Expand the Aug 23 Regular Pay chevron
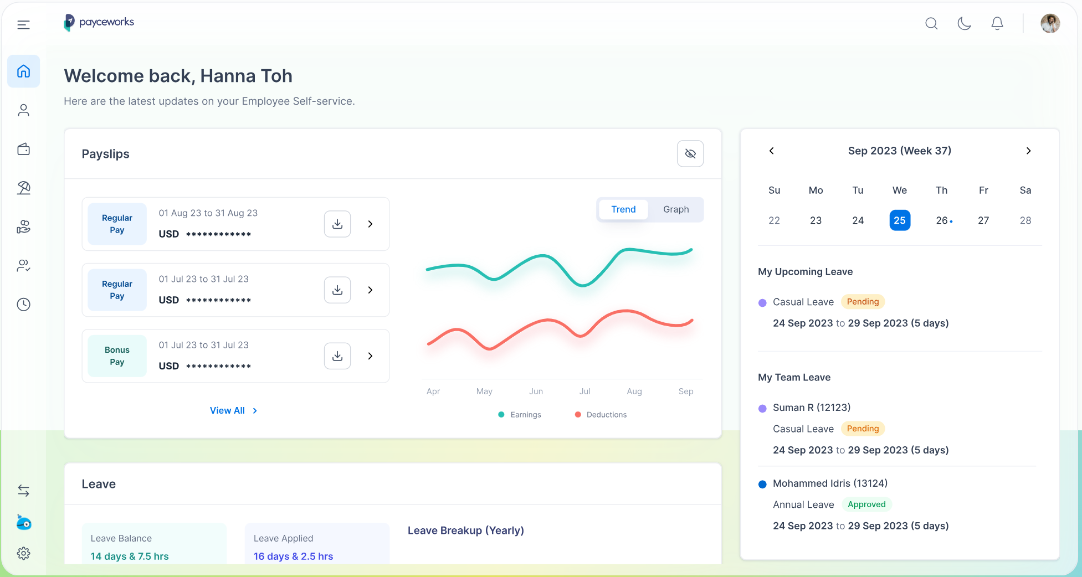 click(370, 224)
